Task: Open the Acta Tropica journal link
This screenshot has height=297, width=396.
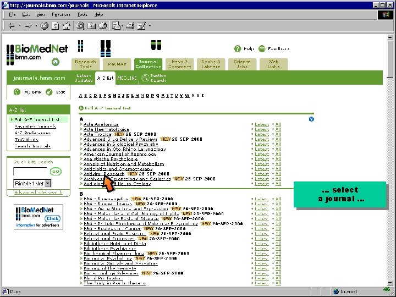Action: pos(97,134)
